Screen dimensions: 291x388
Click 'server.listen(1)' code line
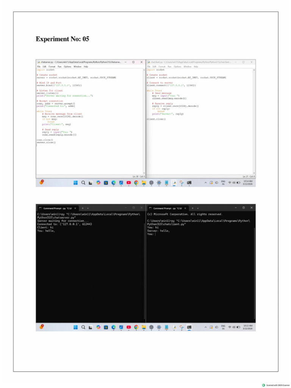click(47, 93)
